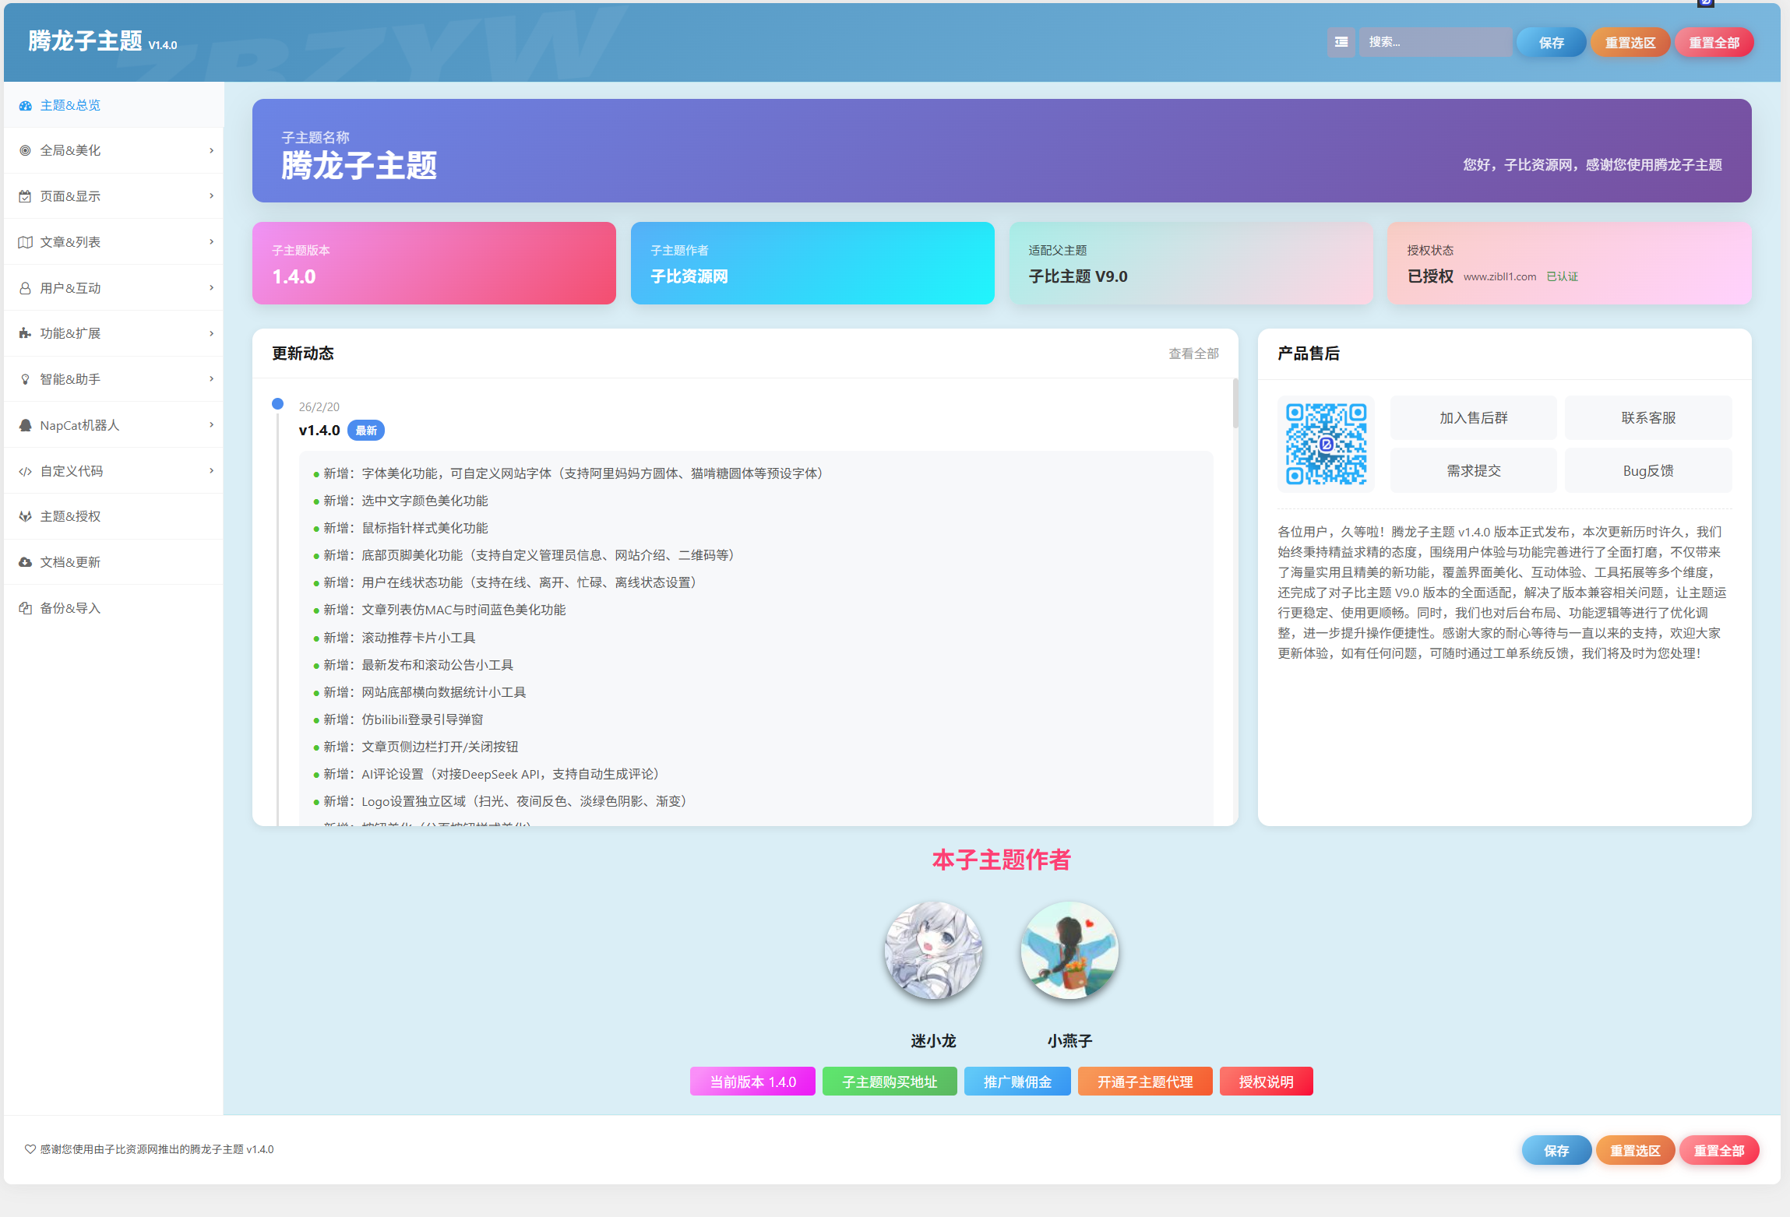The width and height of the screenshot is (1790, 1217).
Task: Click the 新增: 鼠标指针样式美化功能 entry
Action: point(406,528)
